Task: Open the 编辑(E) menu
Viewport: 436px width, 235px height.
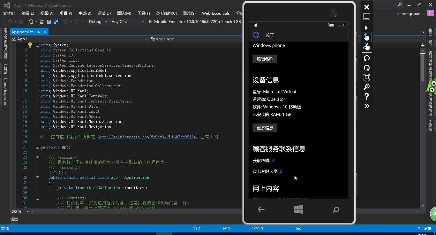Action: (x=28, y=13)
